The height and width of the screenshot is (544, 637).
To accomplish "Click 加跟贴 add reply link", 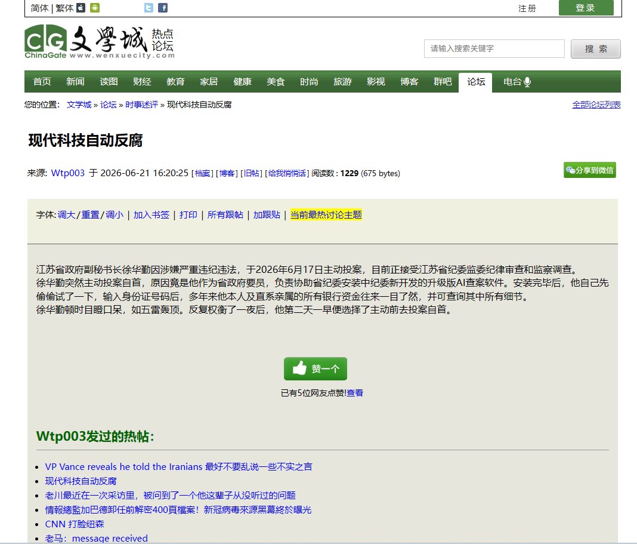I will click(267, 215).
